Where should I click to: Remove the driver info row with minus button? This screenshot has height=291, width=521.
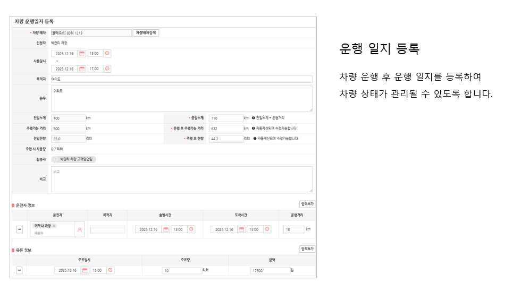click(19, 229)
